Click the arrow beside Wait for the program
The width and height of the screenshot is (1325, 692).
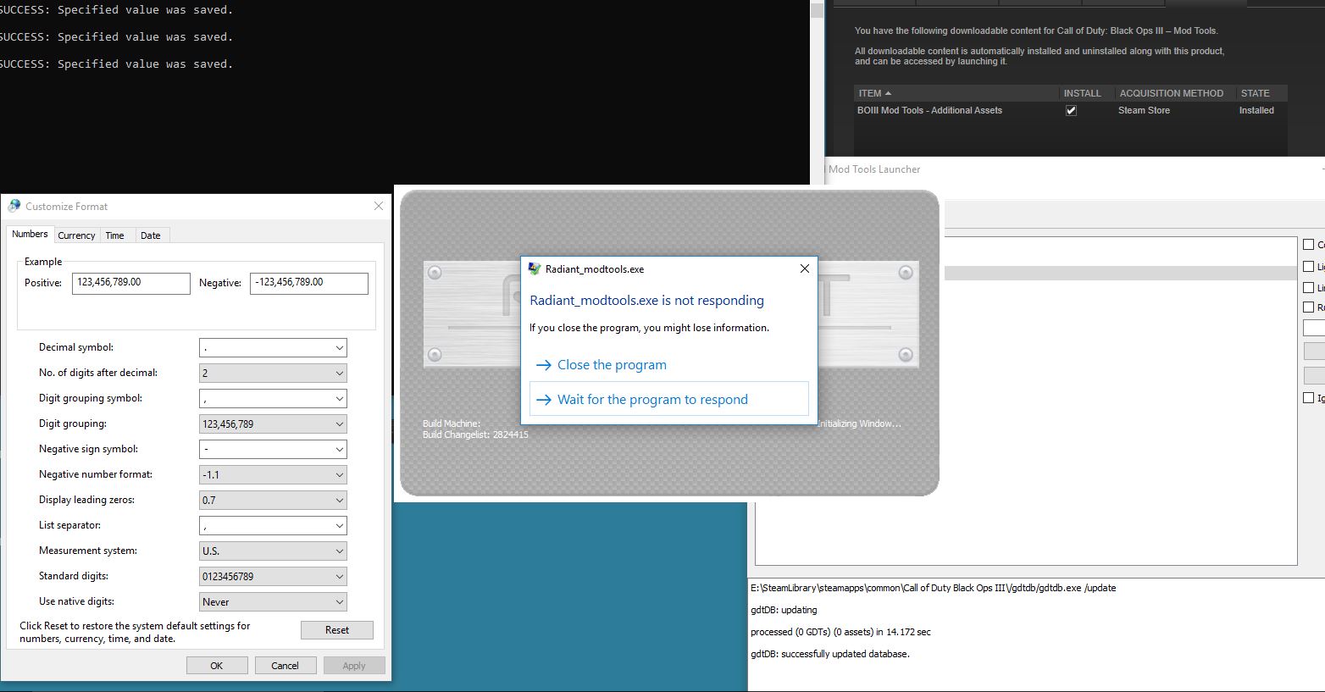[544, 400]
